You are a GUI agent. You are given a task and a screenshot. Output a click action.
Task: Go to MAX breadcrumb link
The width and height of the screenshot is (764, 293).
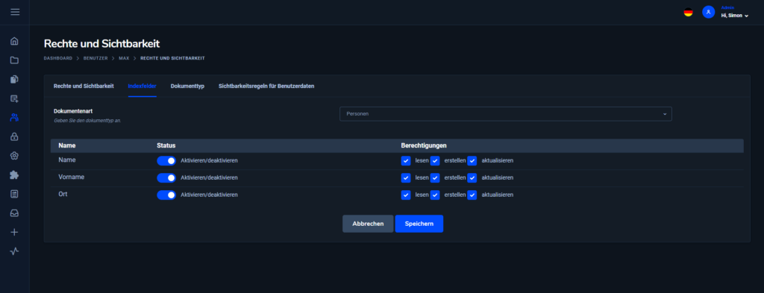click(124, 58)
